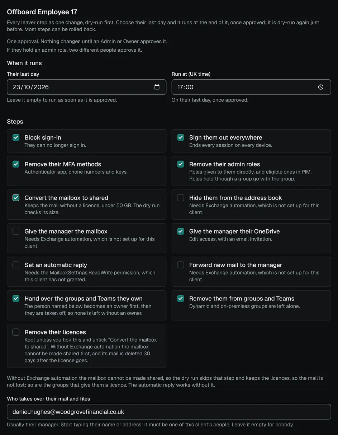
Task: Tick the Hide them from the address book checkbox
Action: [181, 198]
